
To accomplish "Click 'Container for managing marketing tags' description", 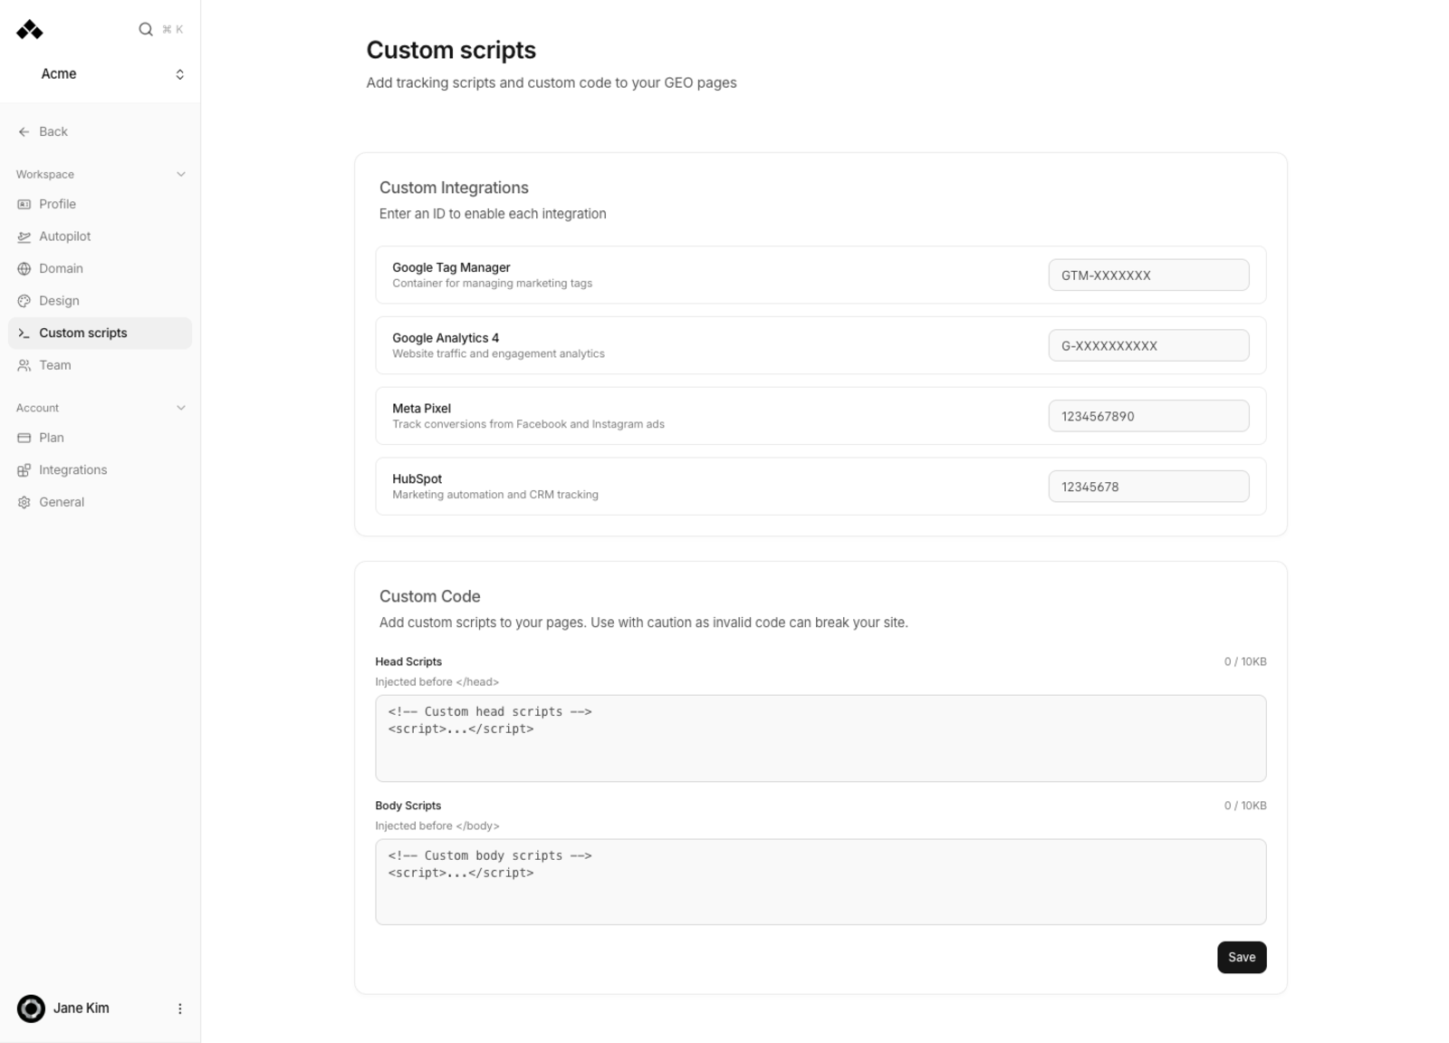I will click(x=492, y=284).
